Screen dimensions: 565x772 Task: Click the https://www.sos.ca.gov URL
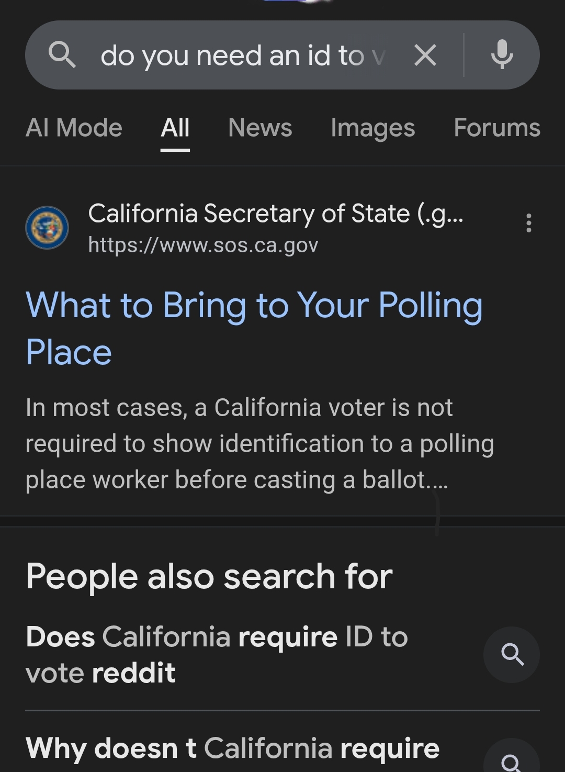click(203, 245)
